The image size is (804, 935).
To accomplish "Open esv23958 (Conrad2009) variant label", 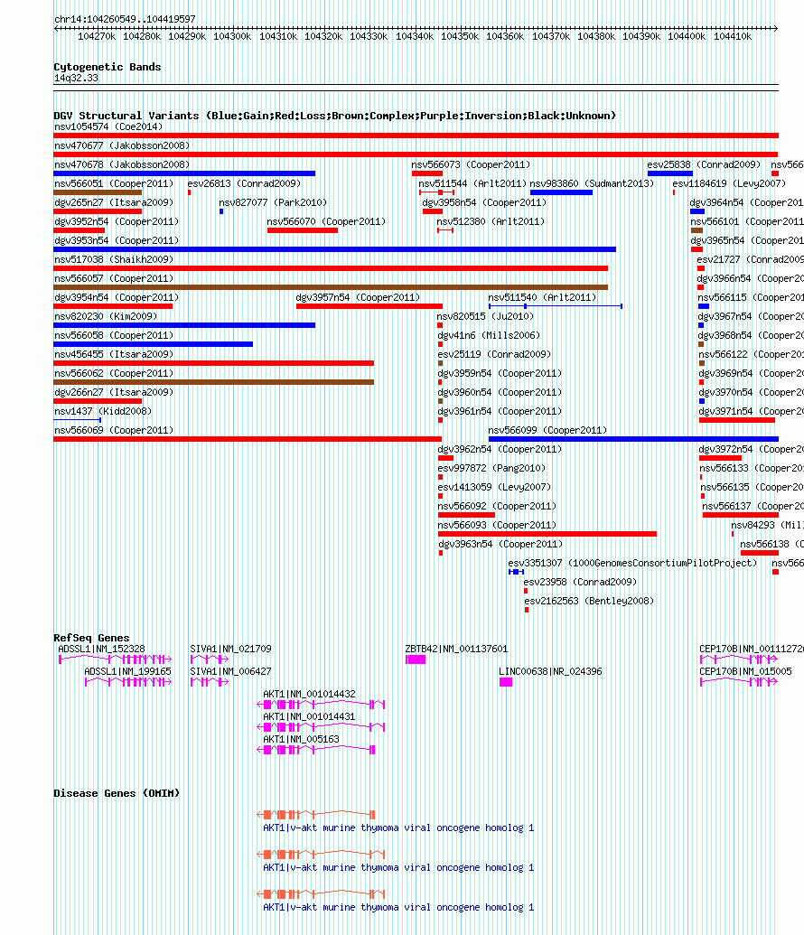I will coord(580,582).
